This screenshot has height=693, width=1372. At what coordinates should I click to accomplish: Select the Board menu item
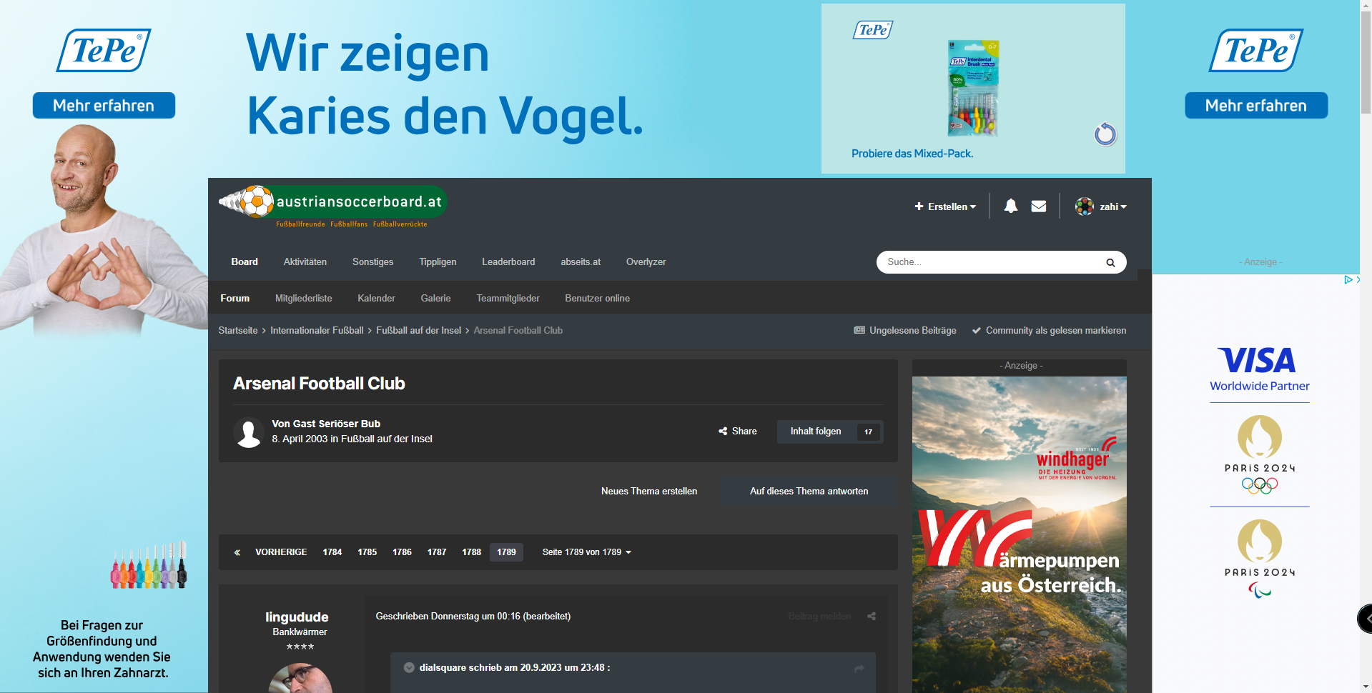pyautogui.click(x=245, y=262)
